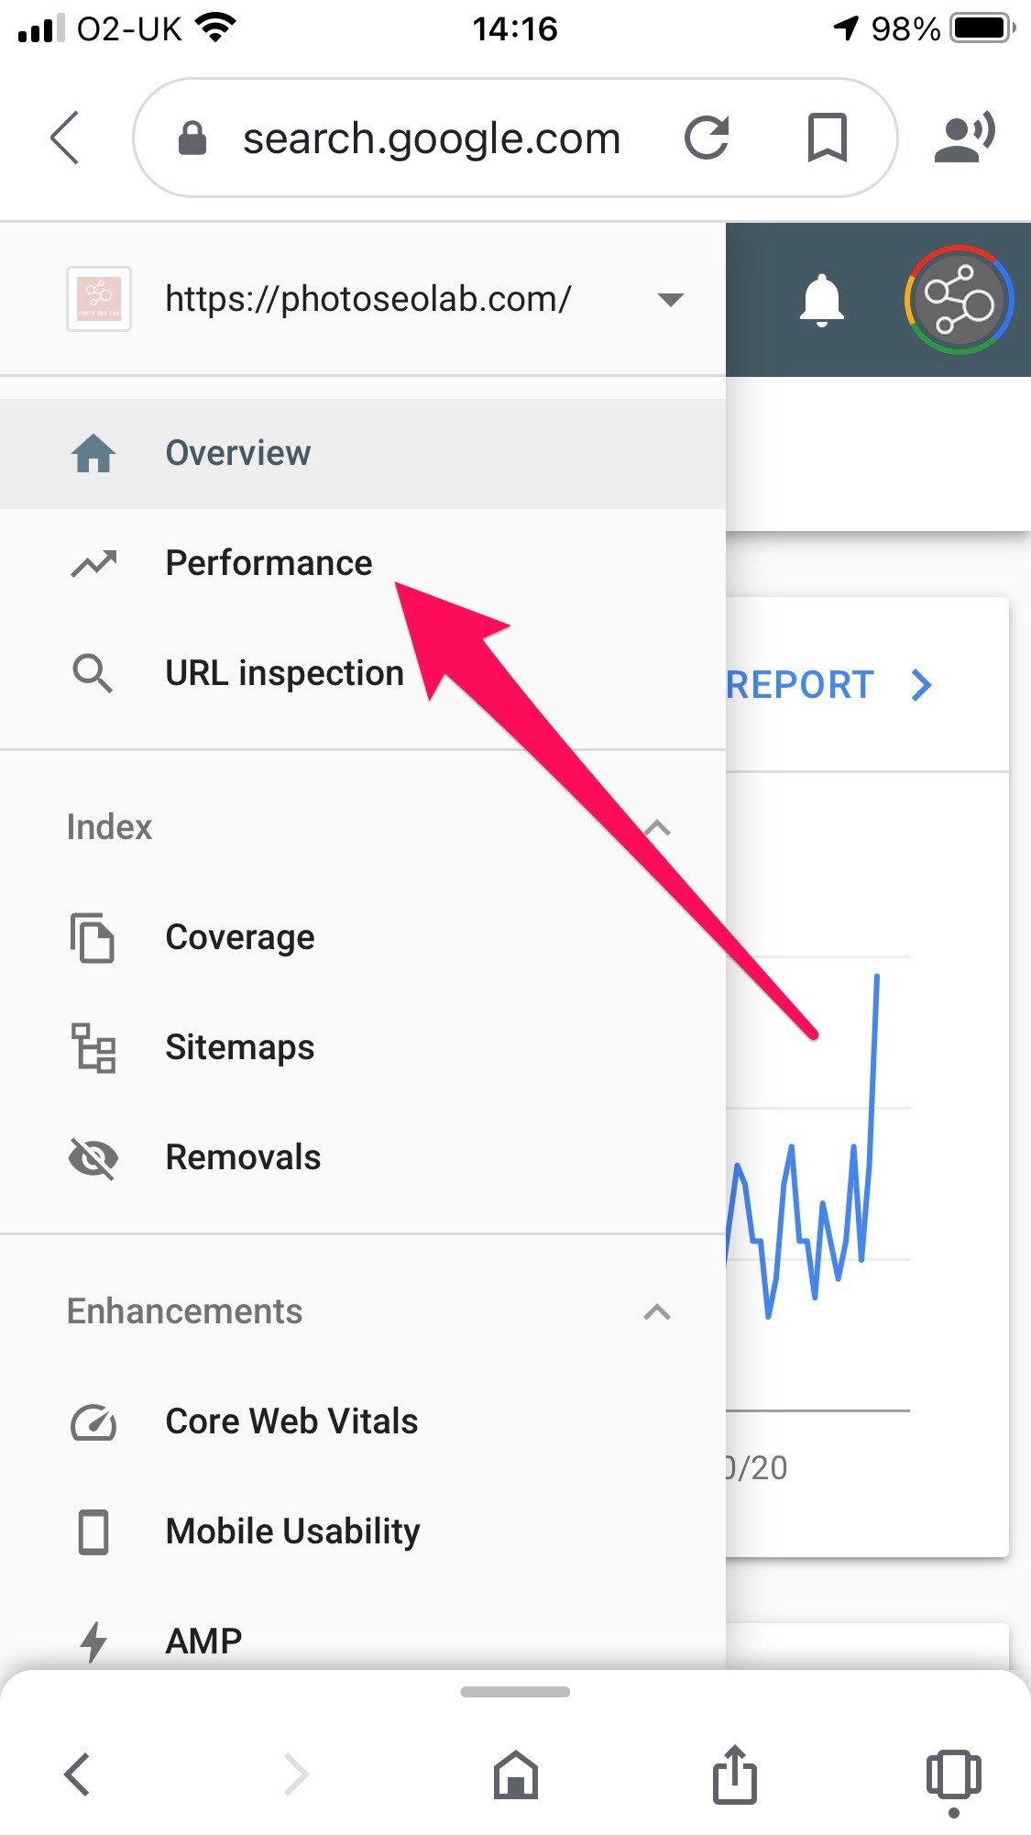
Task: Tap the bottom toolbar forward arrow
Action: (x=295, y=1774)
